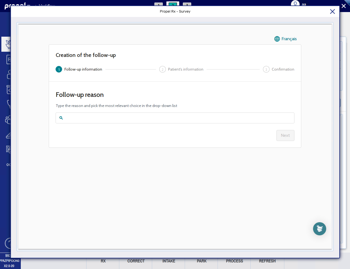Open the stethoscope icon in the sidebar

tap(8, 104)
